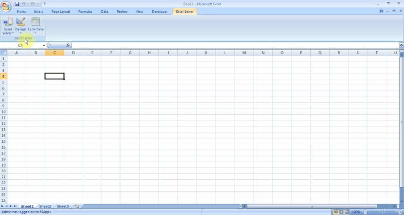Image resolution: width=404 pixels, height=215 pixels.
Task: Restore the workbook window
Action: pyautogui.click(x=394, y=11)
